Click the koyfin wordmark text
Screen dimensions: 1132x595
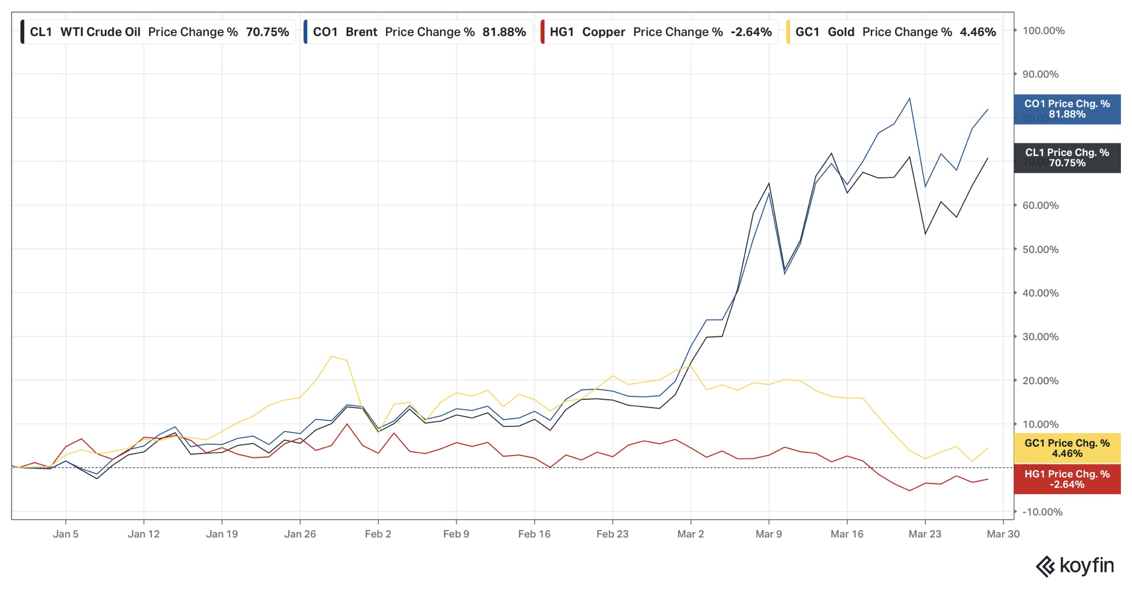[x=1086, y=566]
